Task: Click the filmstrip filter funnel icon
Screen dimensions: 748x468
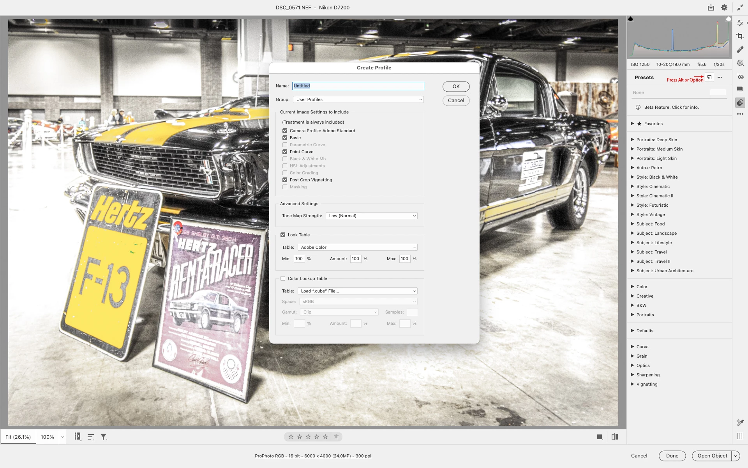Action: pos(104,437)
